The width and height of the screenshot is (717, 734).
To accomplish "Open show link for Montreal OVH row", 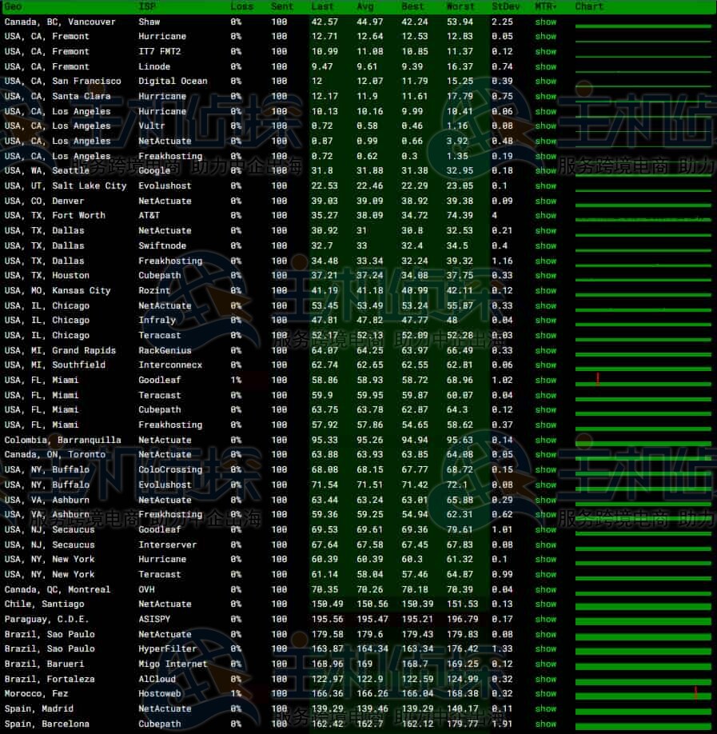I will click(x=545, y=589).
